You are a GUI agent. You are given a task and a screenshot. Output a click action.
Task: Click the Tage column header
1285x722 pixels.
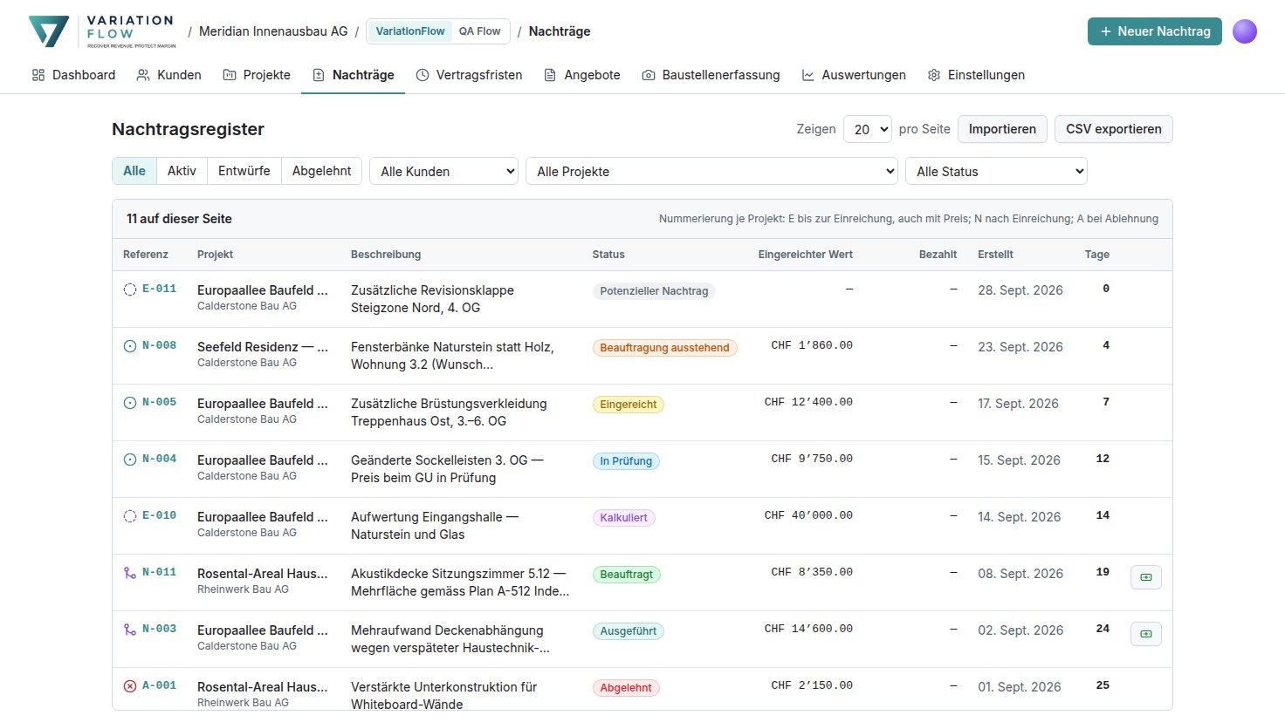pyautogui.click(x=1097, y=255)
